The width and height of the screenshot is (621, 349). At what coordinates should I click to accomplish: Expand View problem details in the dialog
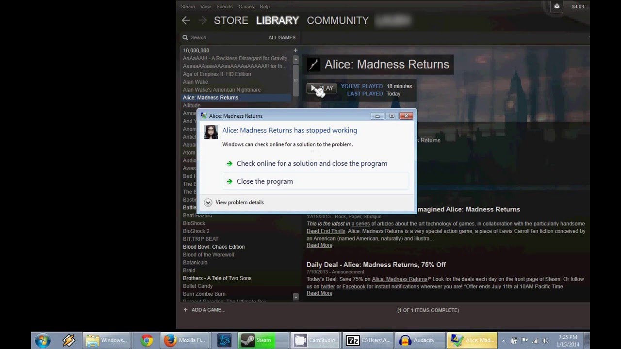click(x=234, y=202)
